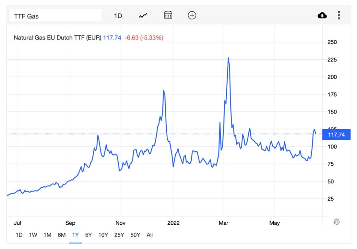The height and width of the screenshot is (249, 357).
Task: Show All historical data range
Action: 150,235
